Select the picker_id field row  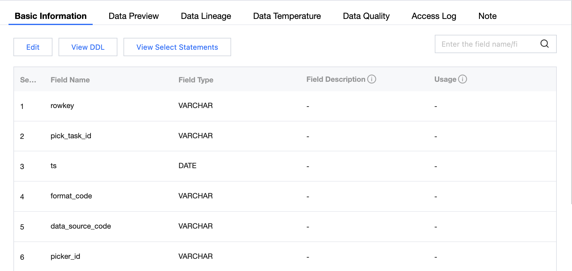[x=65, y=257]
